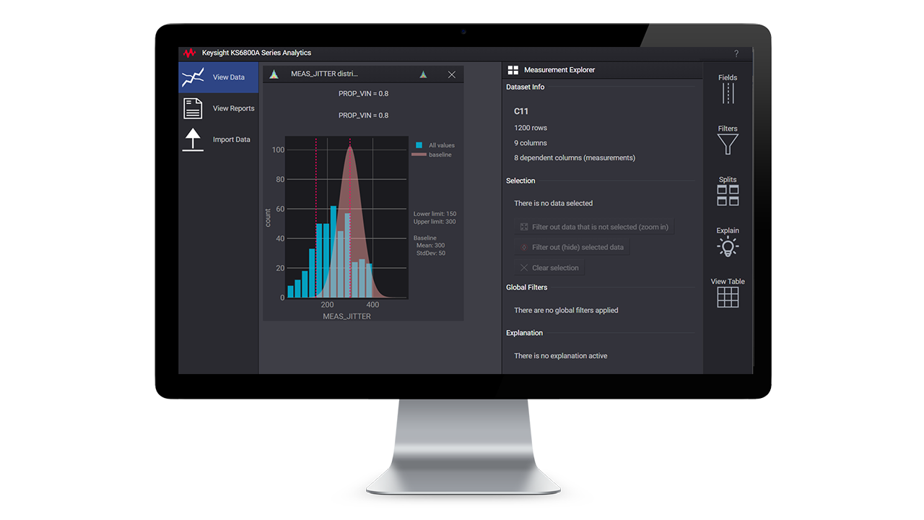Open the Filters panel
This screenshot has width=924, height=520.
[x=727, y=137]
